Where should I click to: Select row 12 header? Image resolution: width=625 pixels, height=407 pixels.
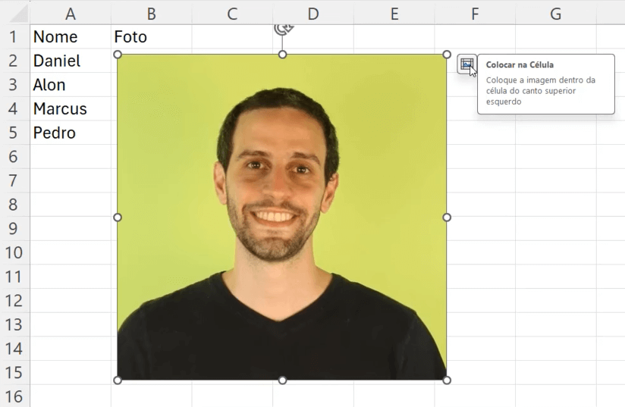(14, 300)
